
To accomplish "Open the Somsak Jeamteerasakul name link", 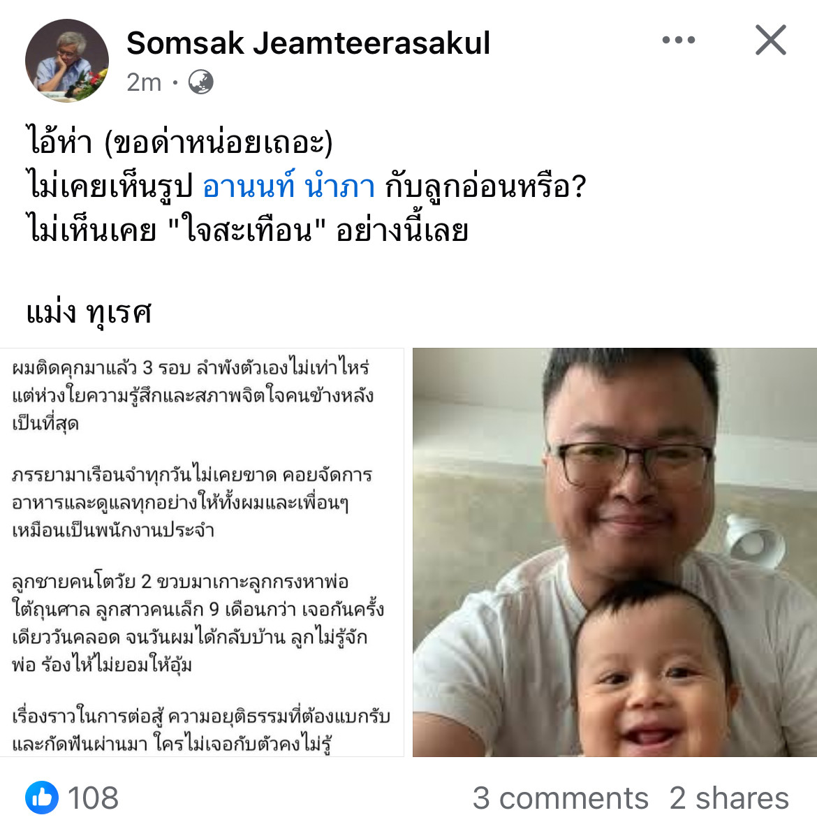I will coord(308,43).
